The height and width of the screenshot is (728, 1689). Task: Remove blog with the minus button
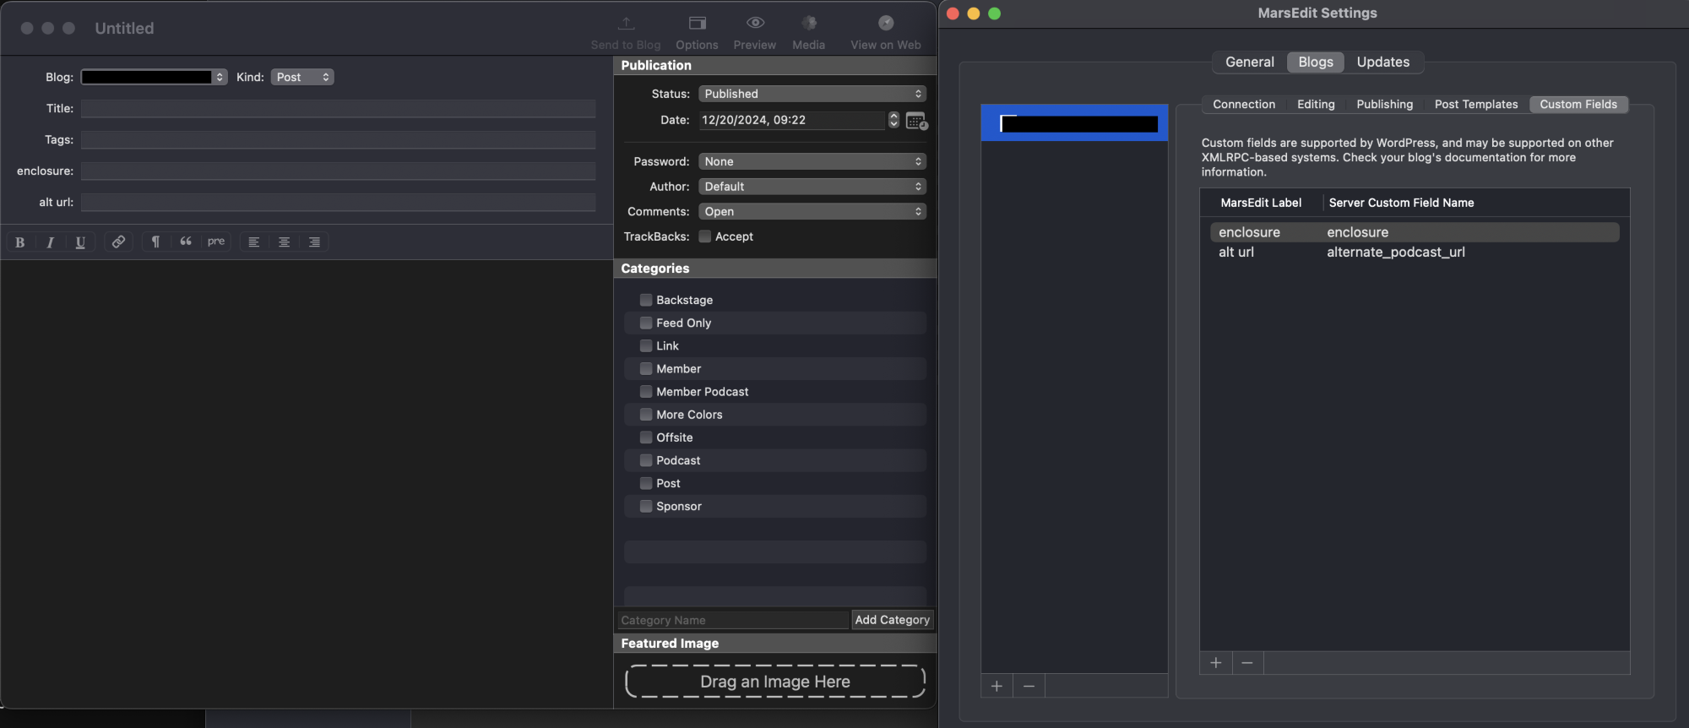tap(1029, 686)
